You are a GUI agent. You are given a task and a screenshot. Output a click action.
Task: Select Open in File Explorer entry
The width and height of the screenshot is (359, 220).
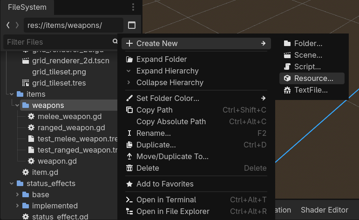(196, 211)
